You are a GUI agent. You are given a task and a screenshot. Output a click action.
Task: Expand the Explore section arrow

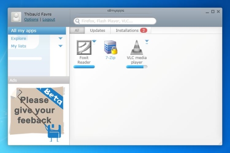coord(60,38)
